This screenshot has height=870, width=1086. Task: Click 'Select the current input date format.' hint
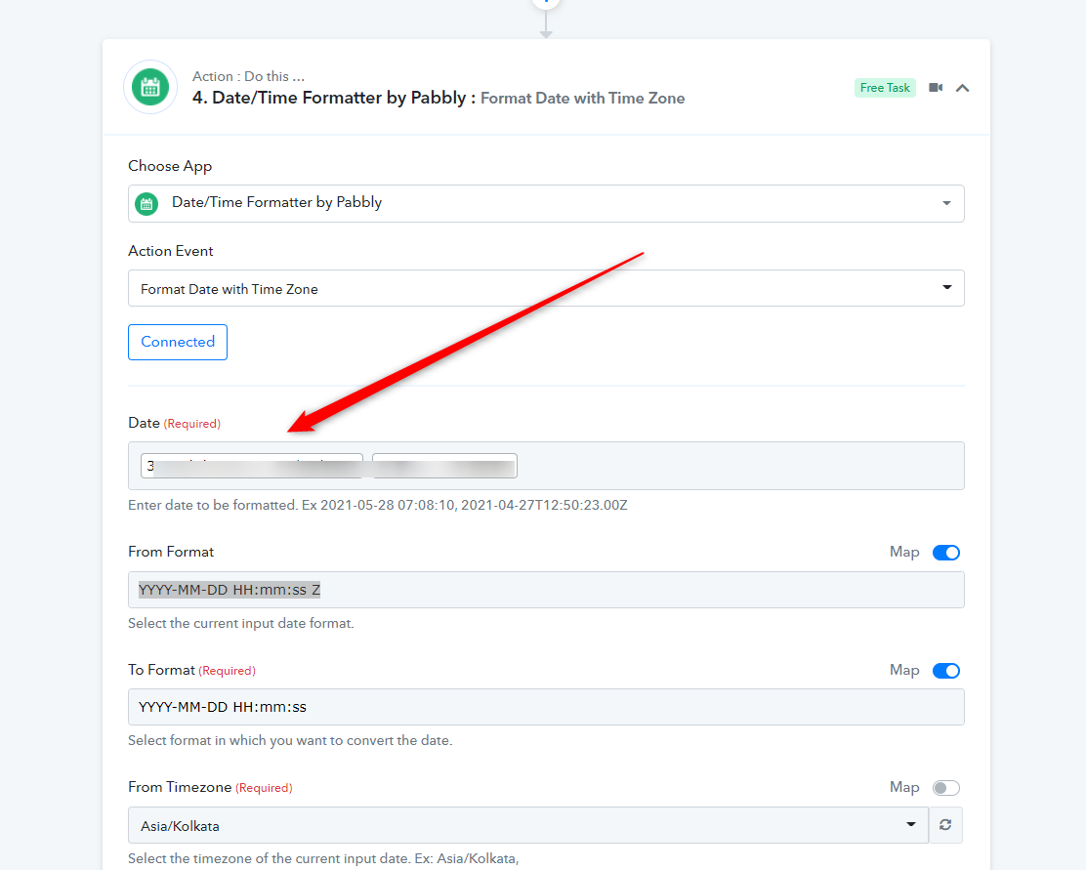[241, 623]
